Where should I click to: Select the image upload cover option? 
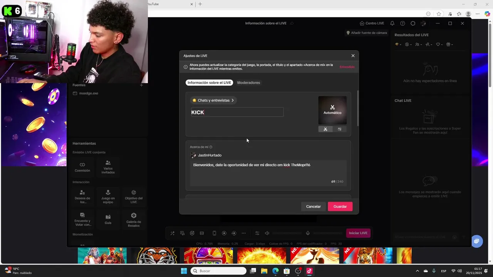point(339,129)
